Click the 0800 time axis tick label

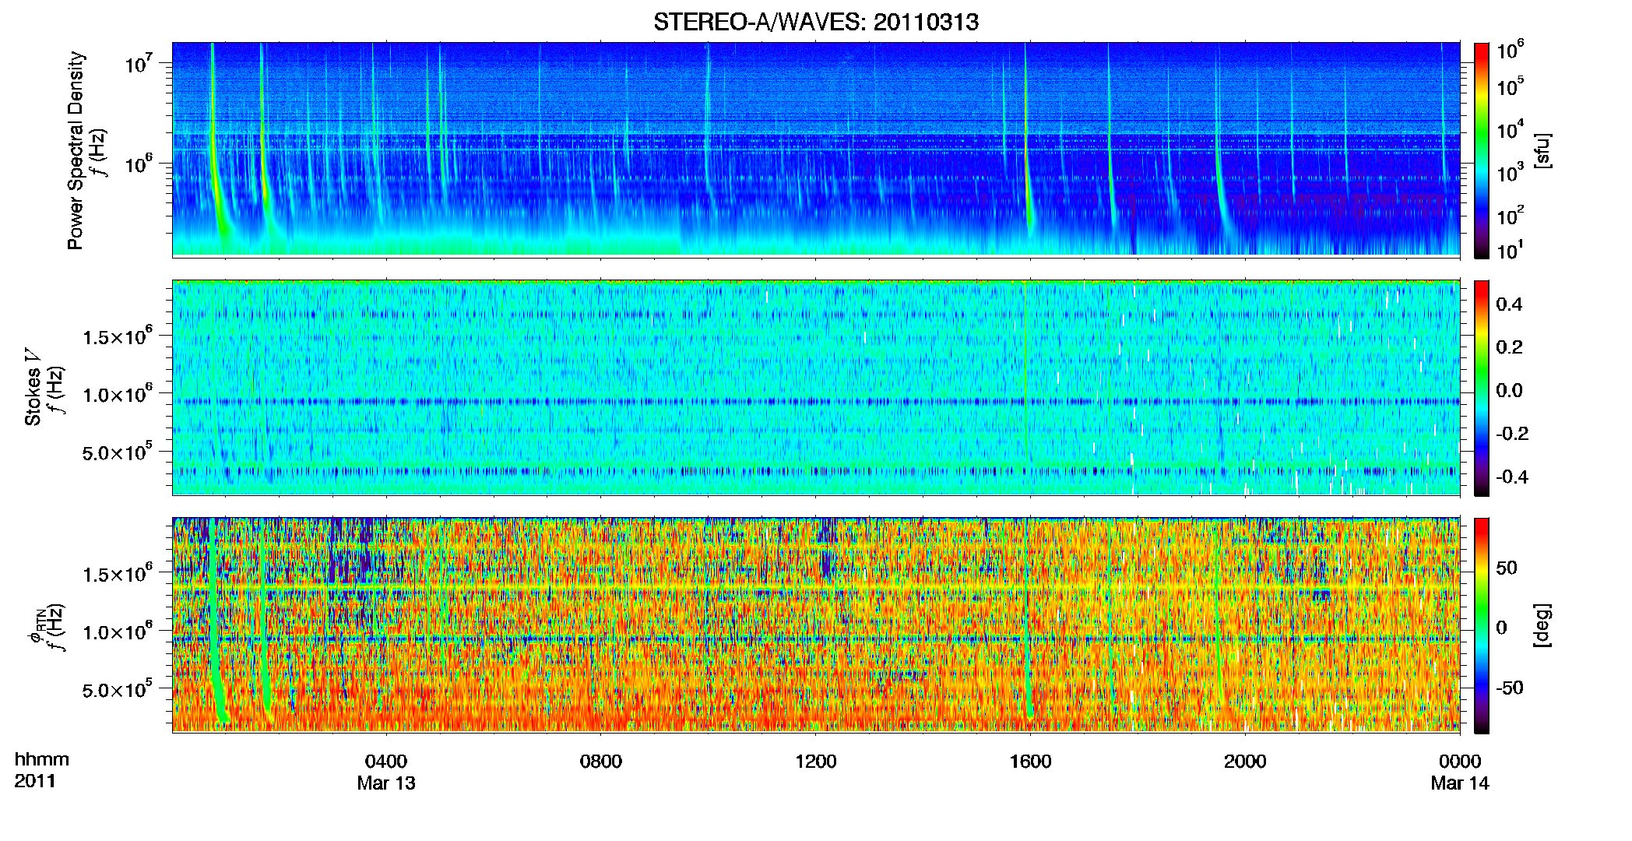pos(601,761)
